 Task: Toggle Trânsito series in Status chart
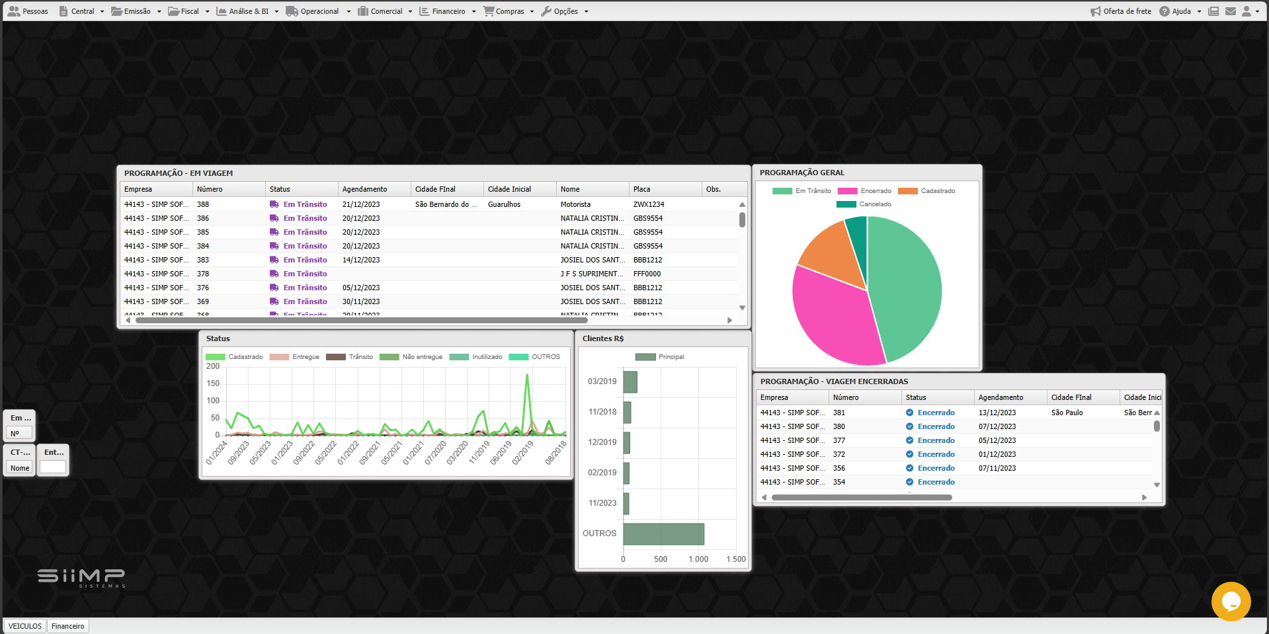(349, 357)
